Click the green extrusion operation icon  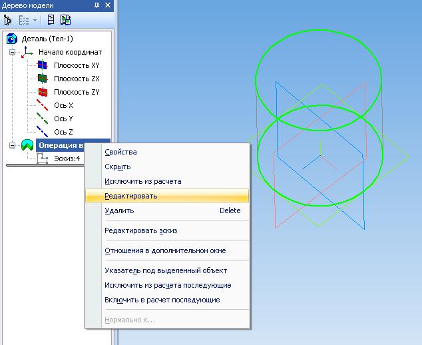[27, 145]
